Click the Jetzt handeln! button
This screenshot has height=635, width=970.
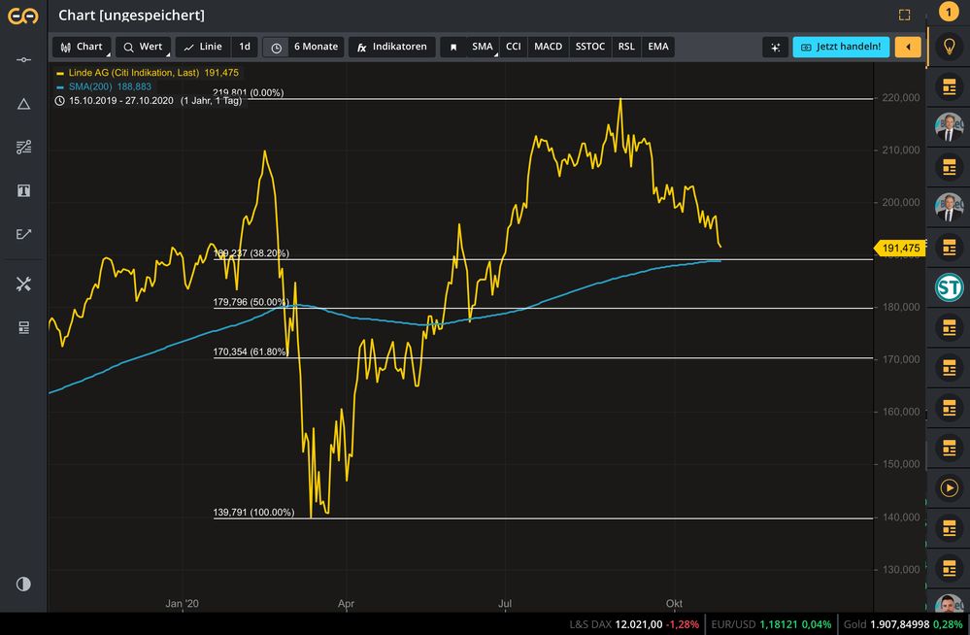pos(841,47)
